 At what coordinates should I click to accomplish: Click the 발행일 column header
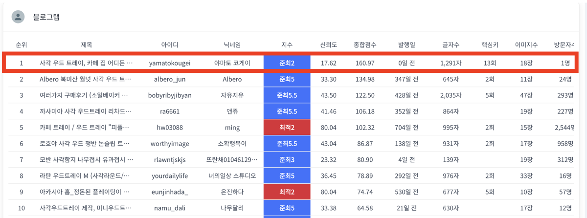click(406, 45)
